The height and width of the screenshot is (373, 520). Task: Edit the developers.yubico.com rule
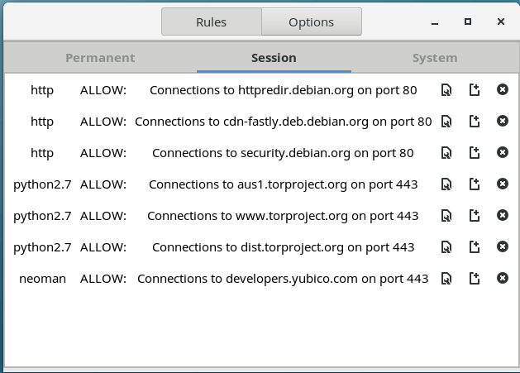pos(446,279)
